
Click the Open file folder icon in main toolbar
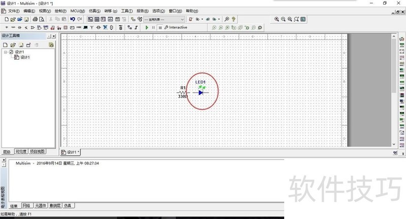13,19
